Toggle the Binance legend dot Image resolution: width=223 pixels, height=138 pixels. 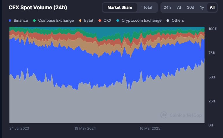tap(10, 21)
